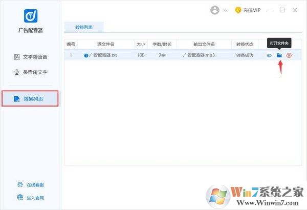
Task: Open output folder via blue folder icon
Action: [x=279, y=55]
